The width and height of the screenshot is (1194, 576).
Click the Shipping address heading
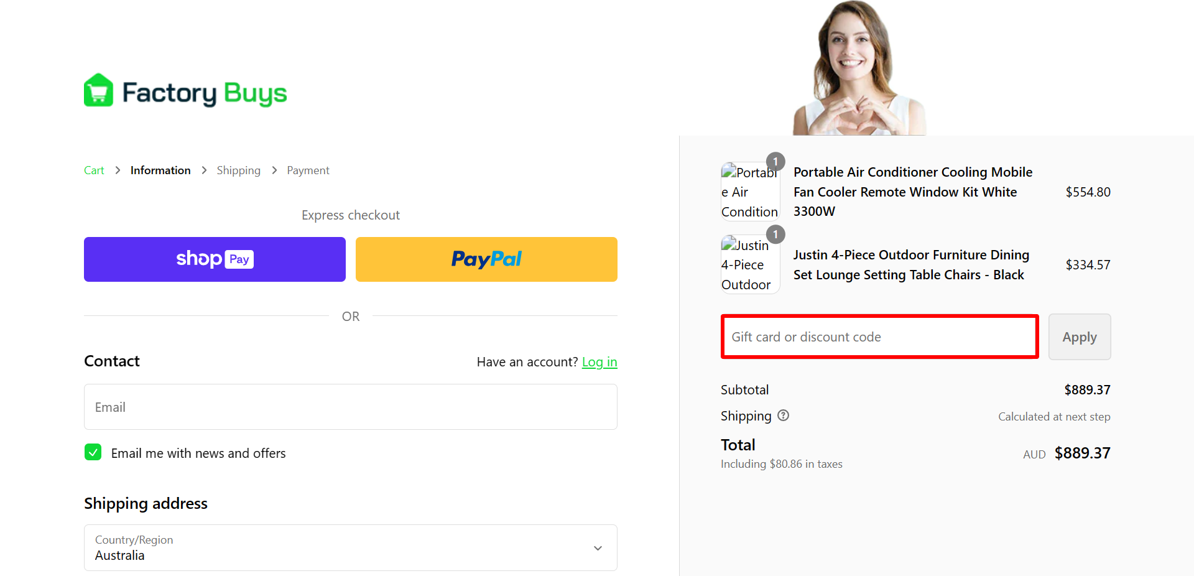pos(146,503)
